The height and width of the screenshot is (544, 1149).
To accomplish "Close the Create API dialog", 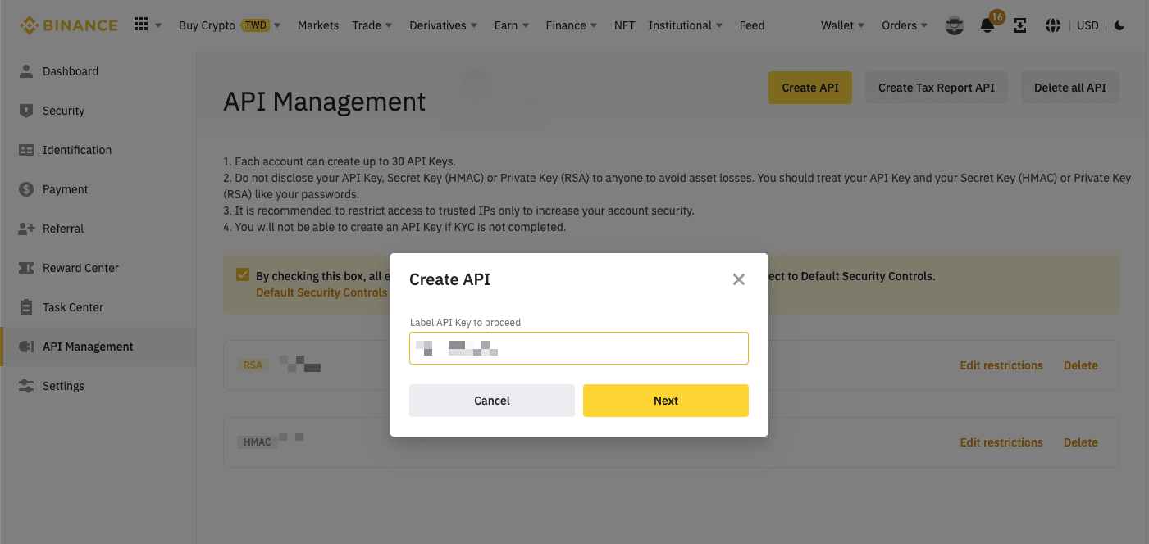I will (738, 279).
